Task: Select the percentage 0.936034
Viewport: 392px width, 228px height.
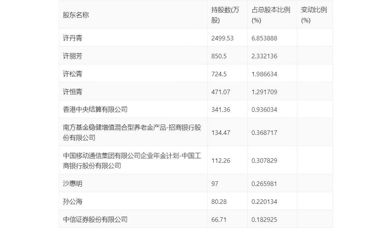Action: 264,110
